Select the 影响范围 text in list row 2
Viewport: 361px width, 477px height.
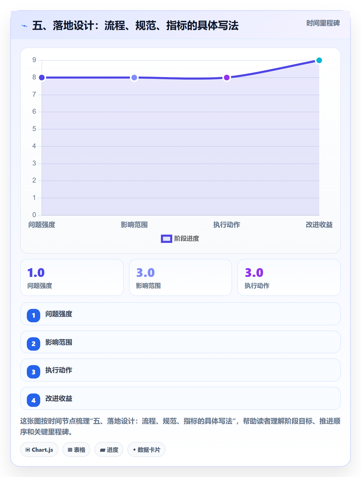[59, 342]
